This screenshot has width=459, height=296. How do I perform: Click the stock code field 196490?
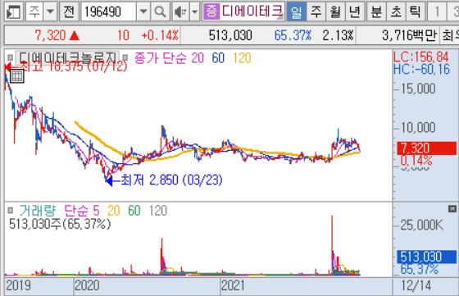[x=108, y=12]
